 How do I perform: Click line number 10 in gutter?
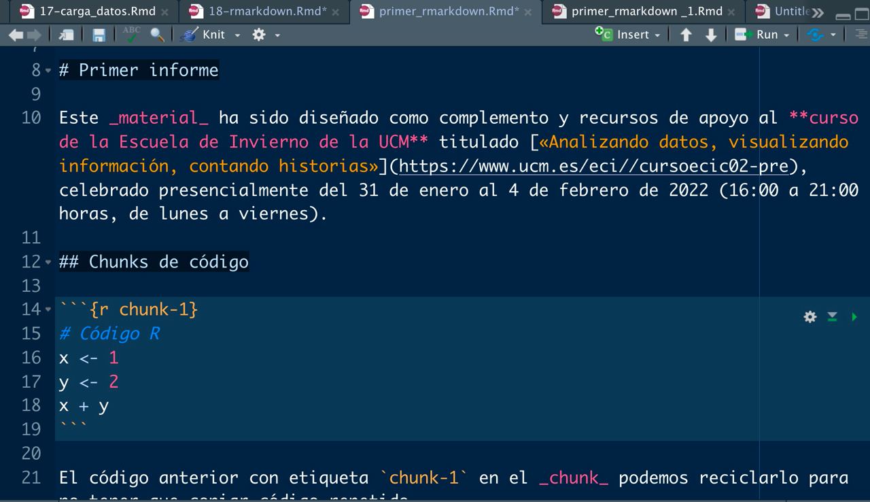coord(31,118)
